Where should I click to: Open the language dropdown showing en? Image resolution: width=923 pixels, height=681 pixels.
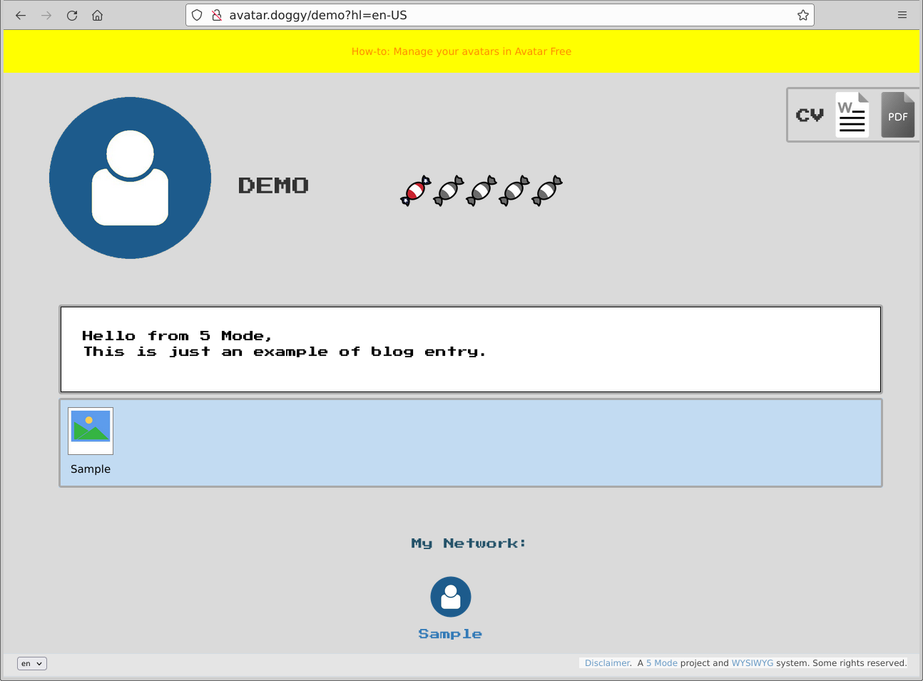click(32, 663)
